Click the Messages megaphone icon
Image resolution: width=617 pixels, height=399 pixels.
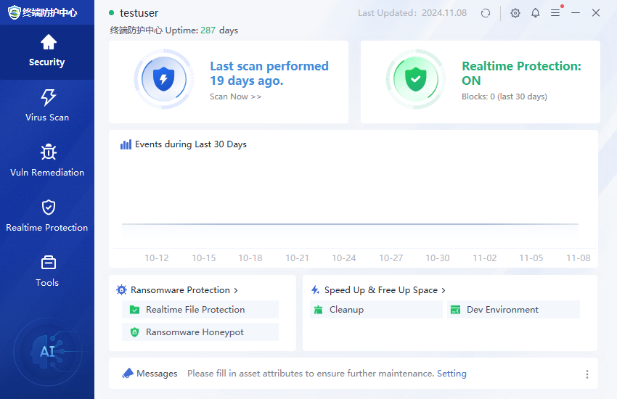tap(128, 374)
